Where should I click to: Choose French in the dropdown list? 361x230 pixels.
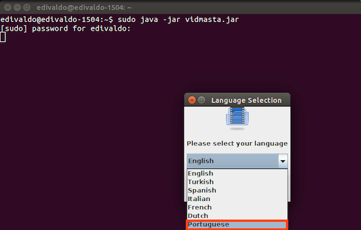237,207
